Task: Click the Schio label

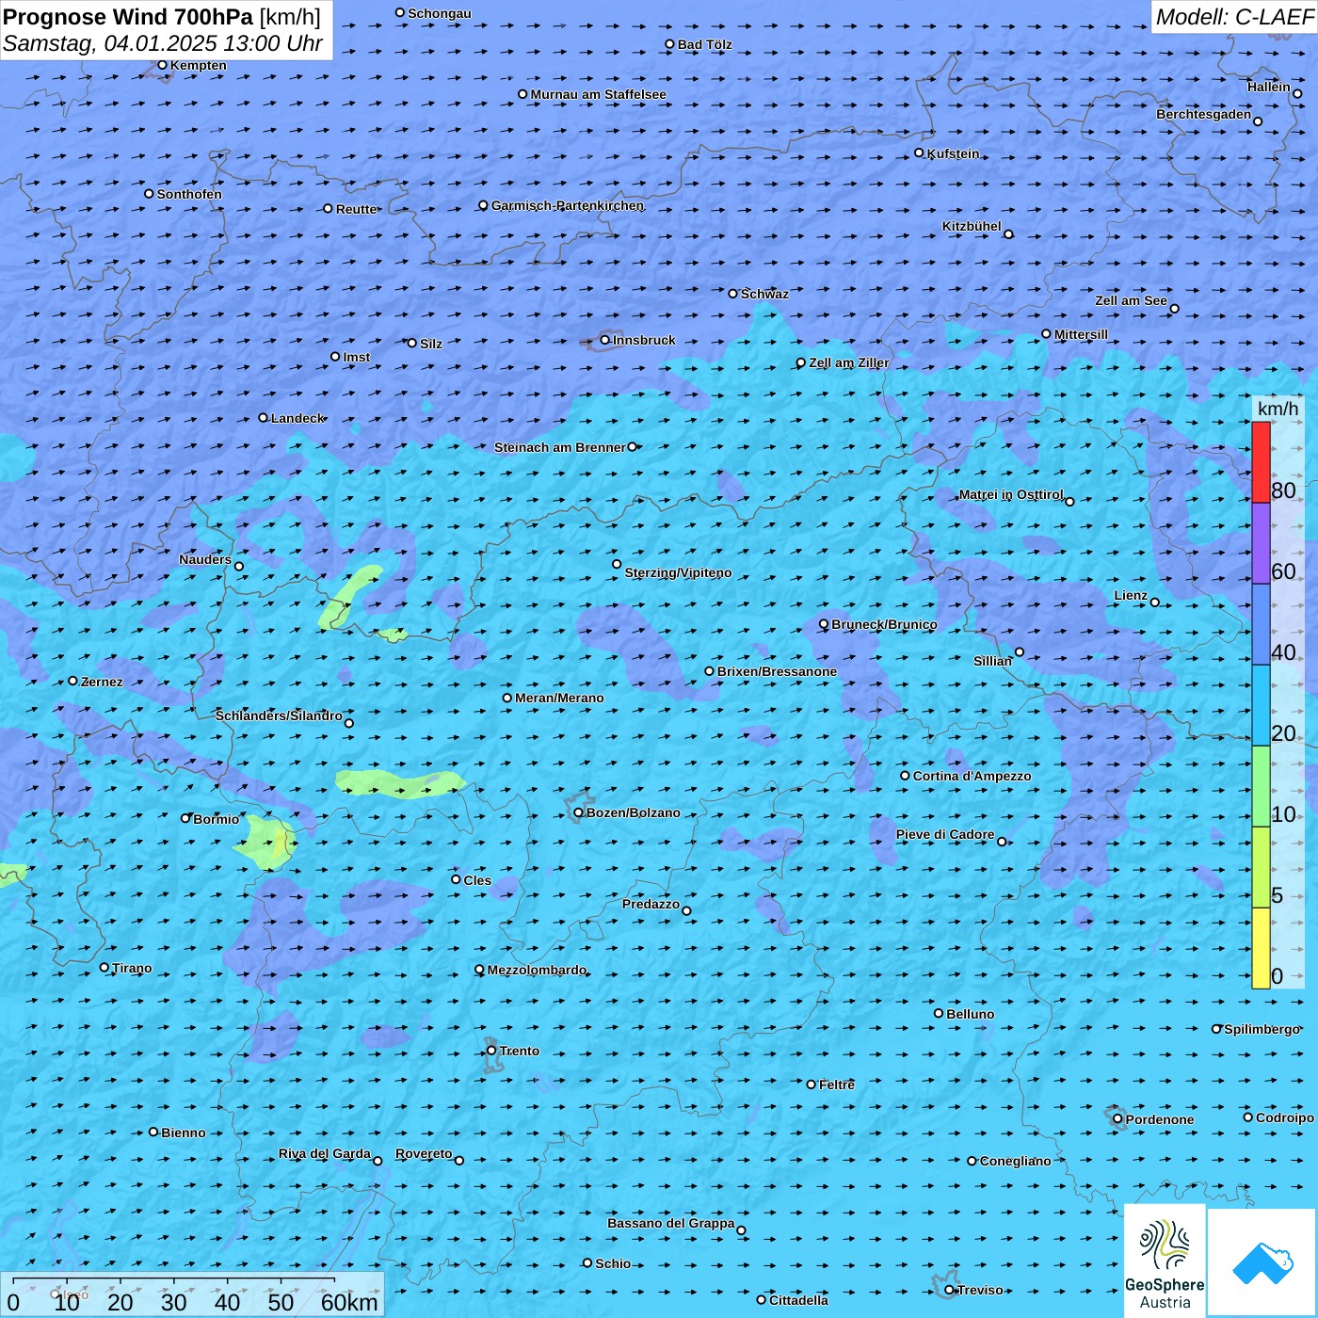Action: (613, 1263)
